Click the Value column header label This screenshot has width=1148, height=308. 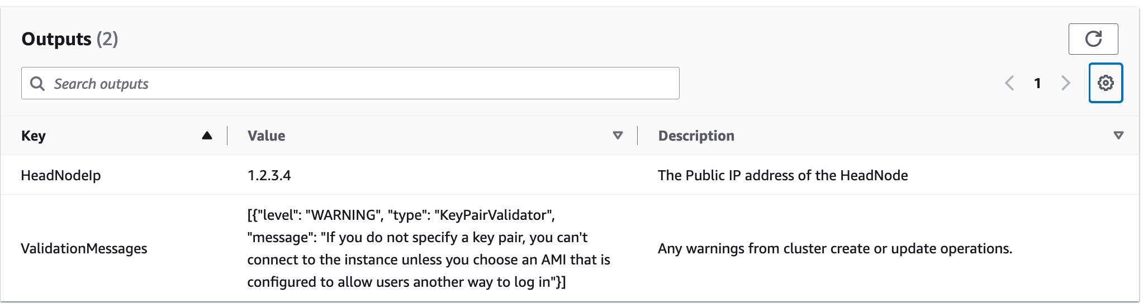click(x=266, y=136)
